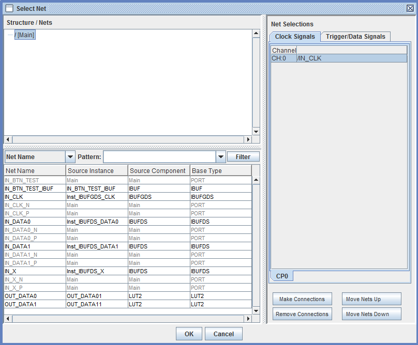Click the scroll-up arrow of Structure tree

click(256, 33)
